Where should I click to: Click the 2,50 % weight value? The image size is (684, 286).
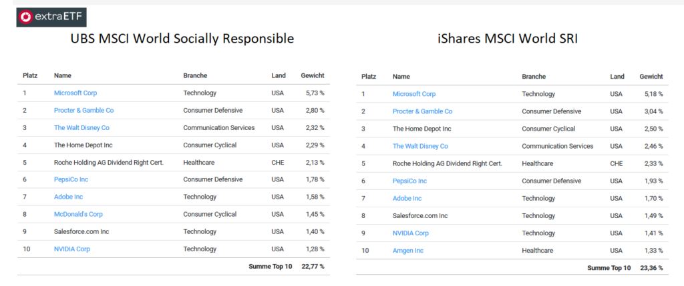point(653,129)
